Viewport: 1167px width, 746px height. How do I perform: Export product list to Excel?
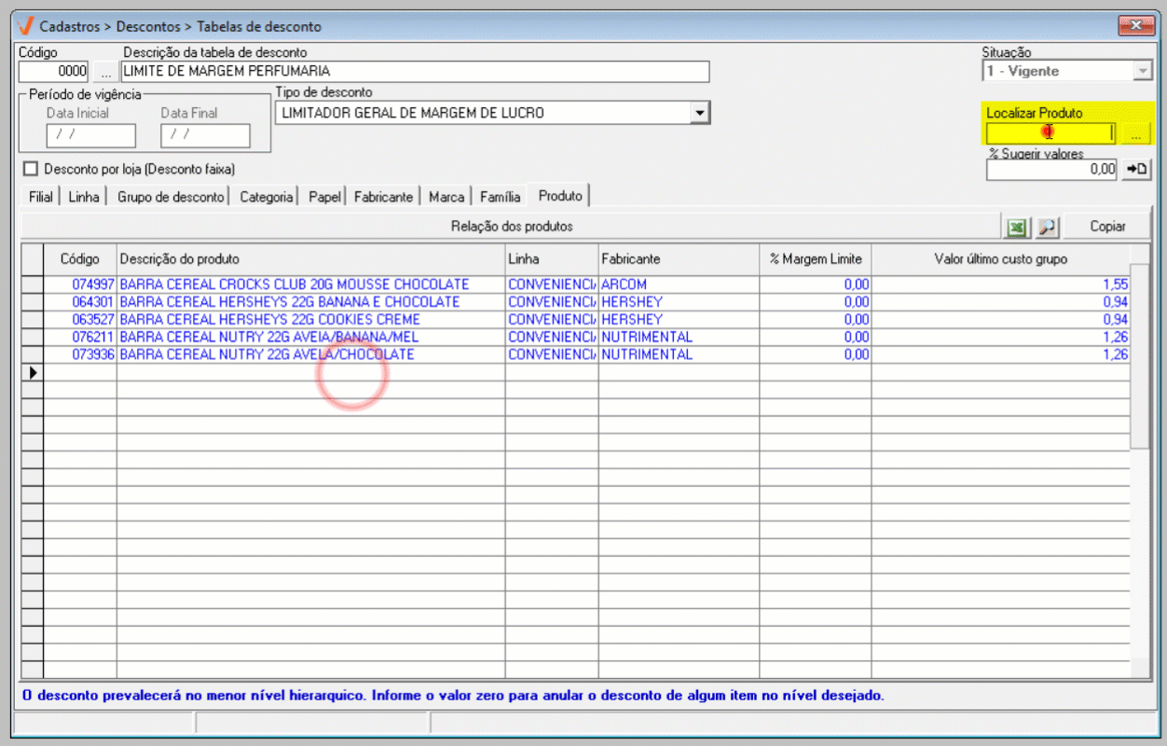point(1016,227)
